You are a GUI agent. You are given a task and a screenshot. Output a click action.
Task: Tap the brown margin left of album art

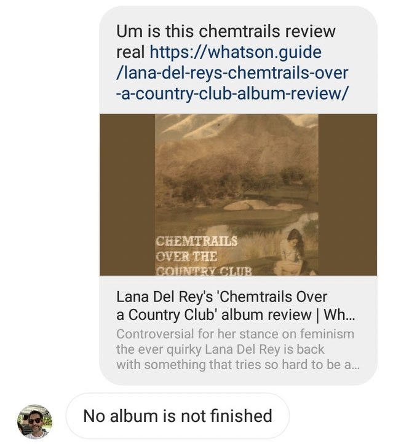127,195
